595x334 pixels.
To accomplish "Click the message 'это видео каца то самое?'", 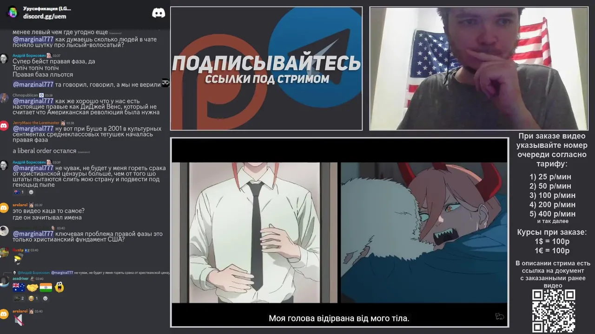I will 48,211.
